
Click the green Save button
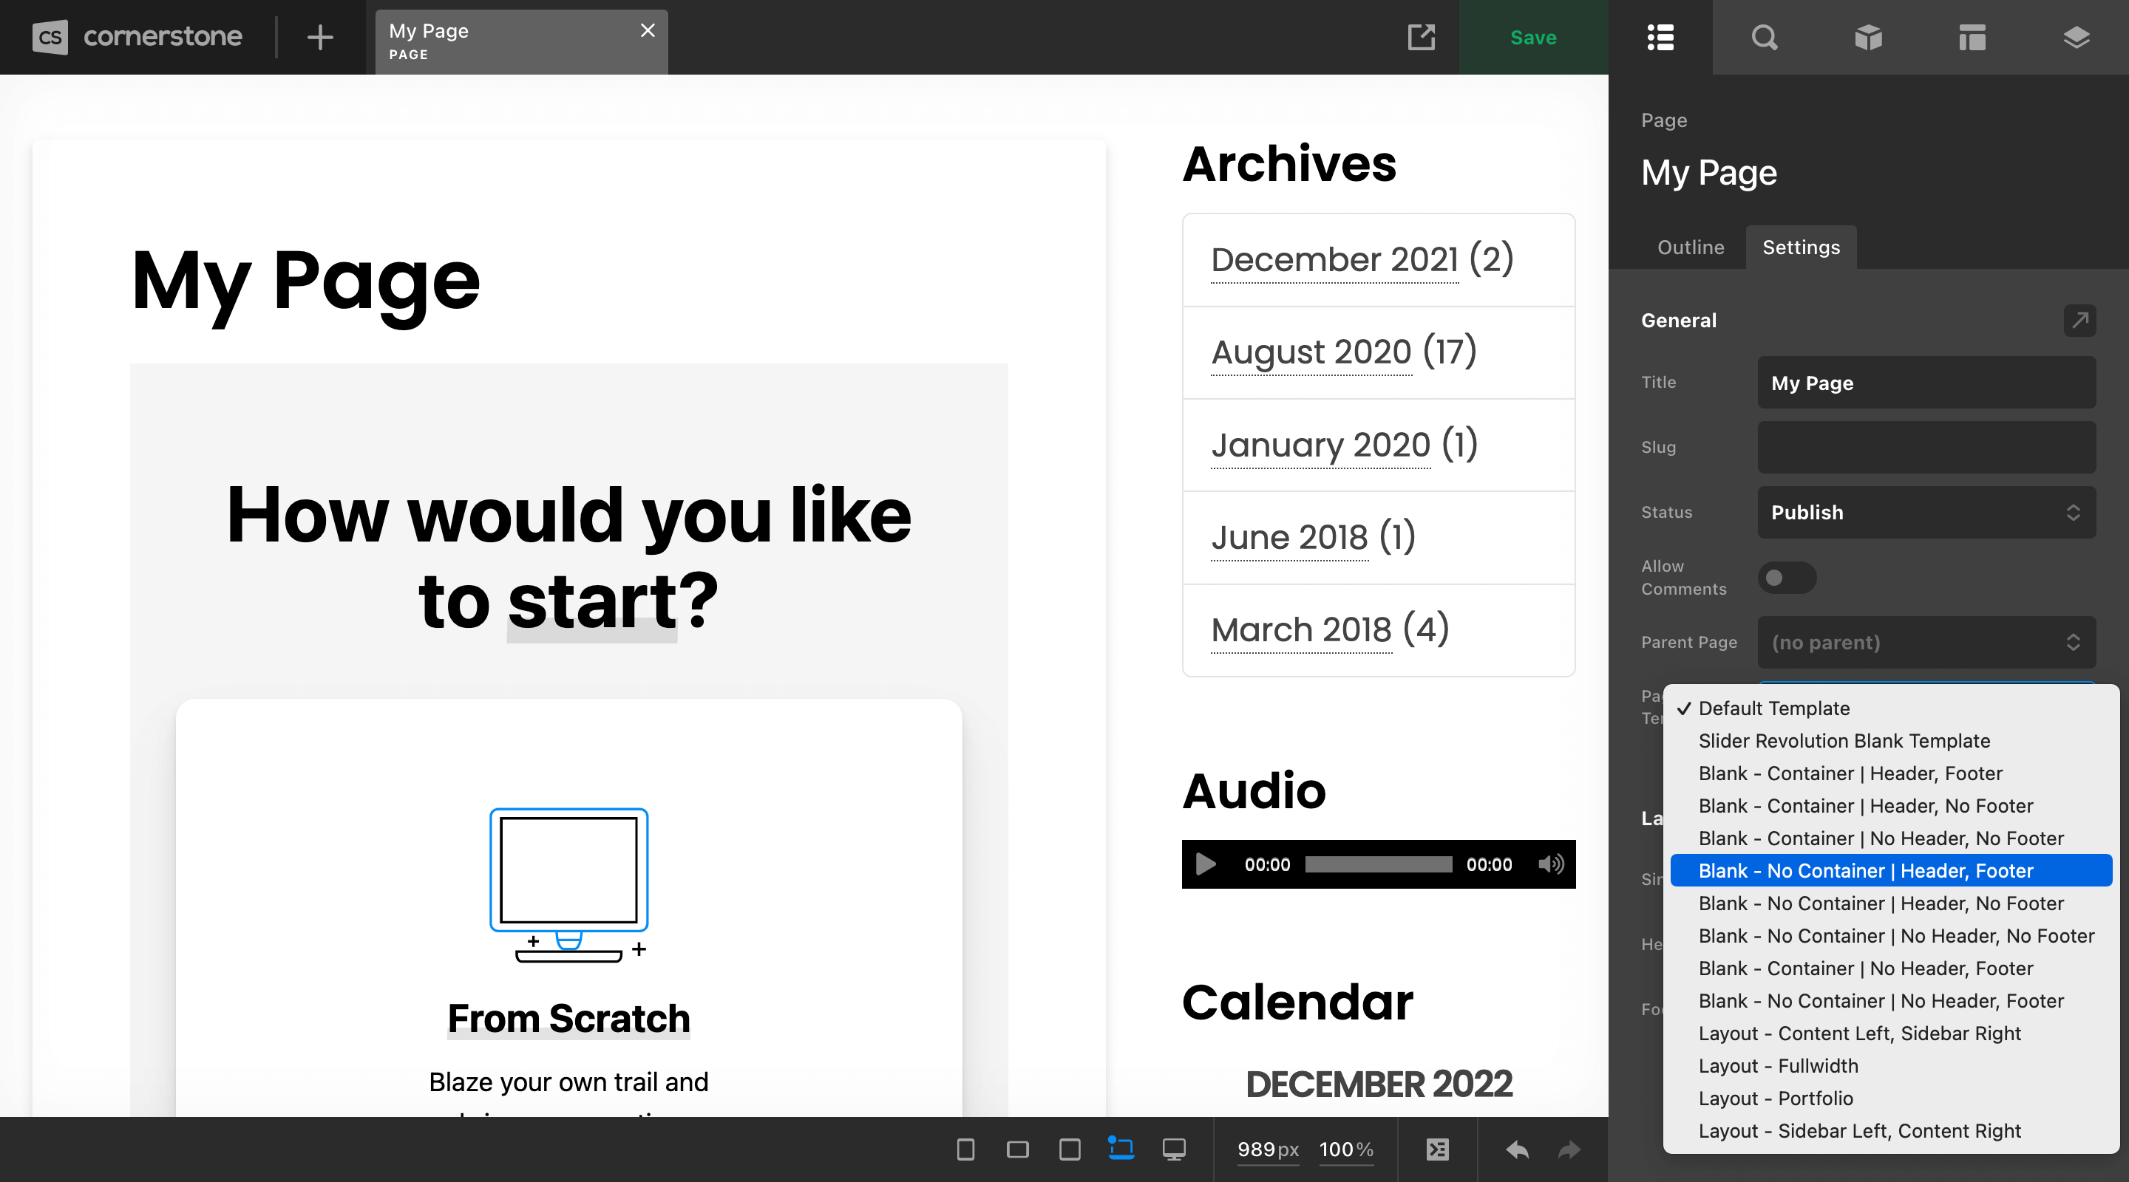coord(1533,37)
